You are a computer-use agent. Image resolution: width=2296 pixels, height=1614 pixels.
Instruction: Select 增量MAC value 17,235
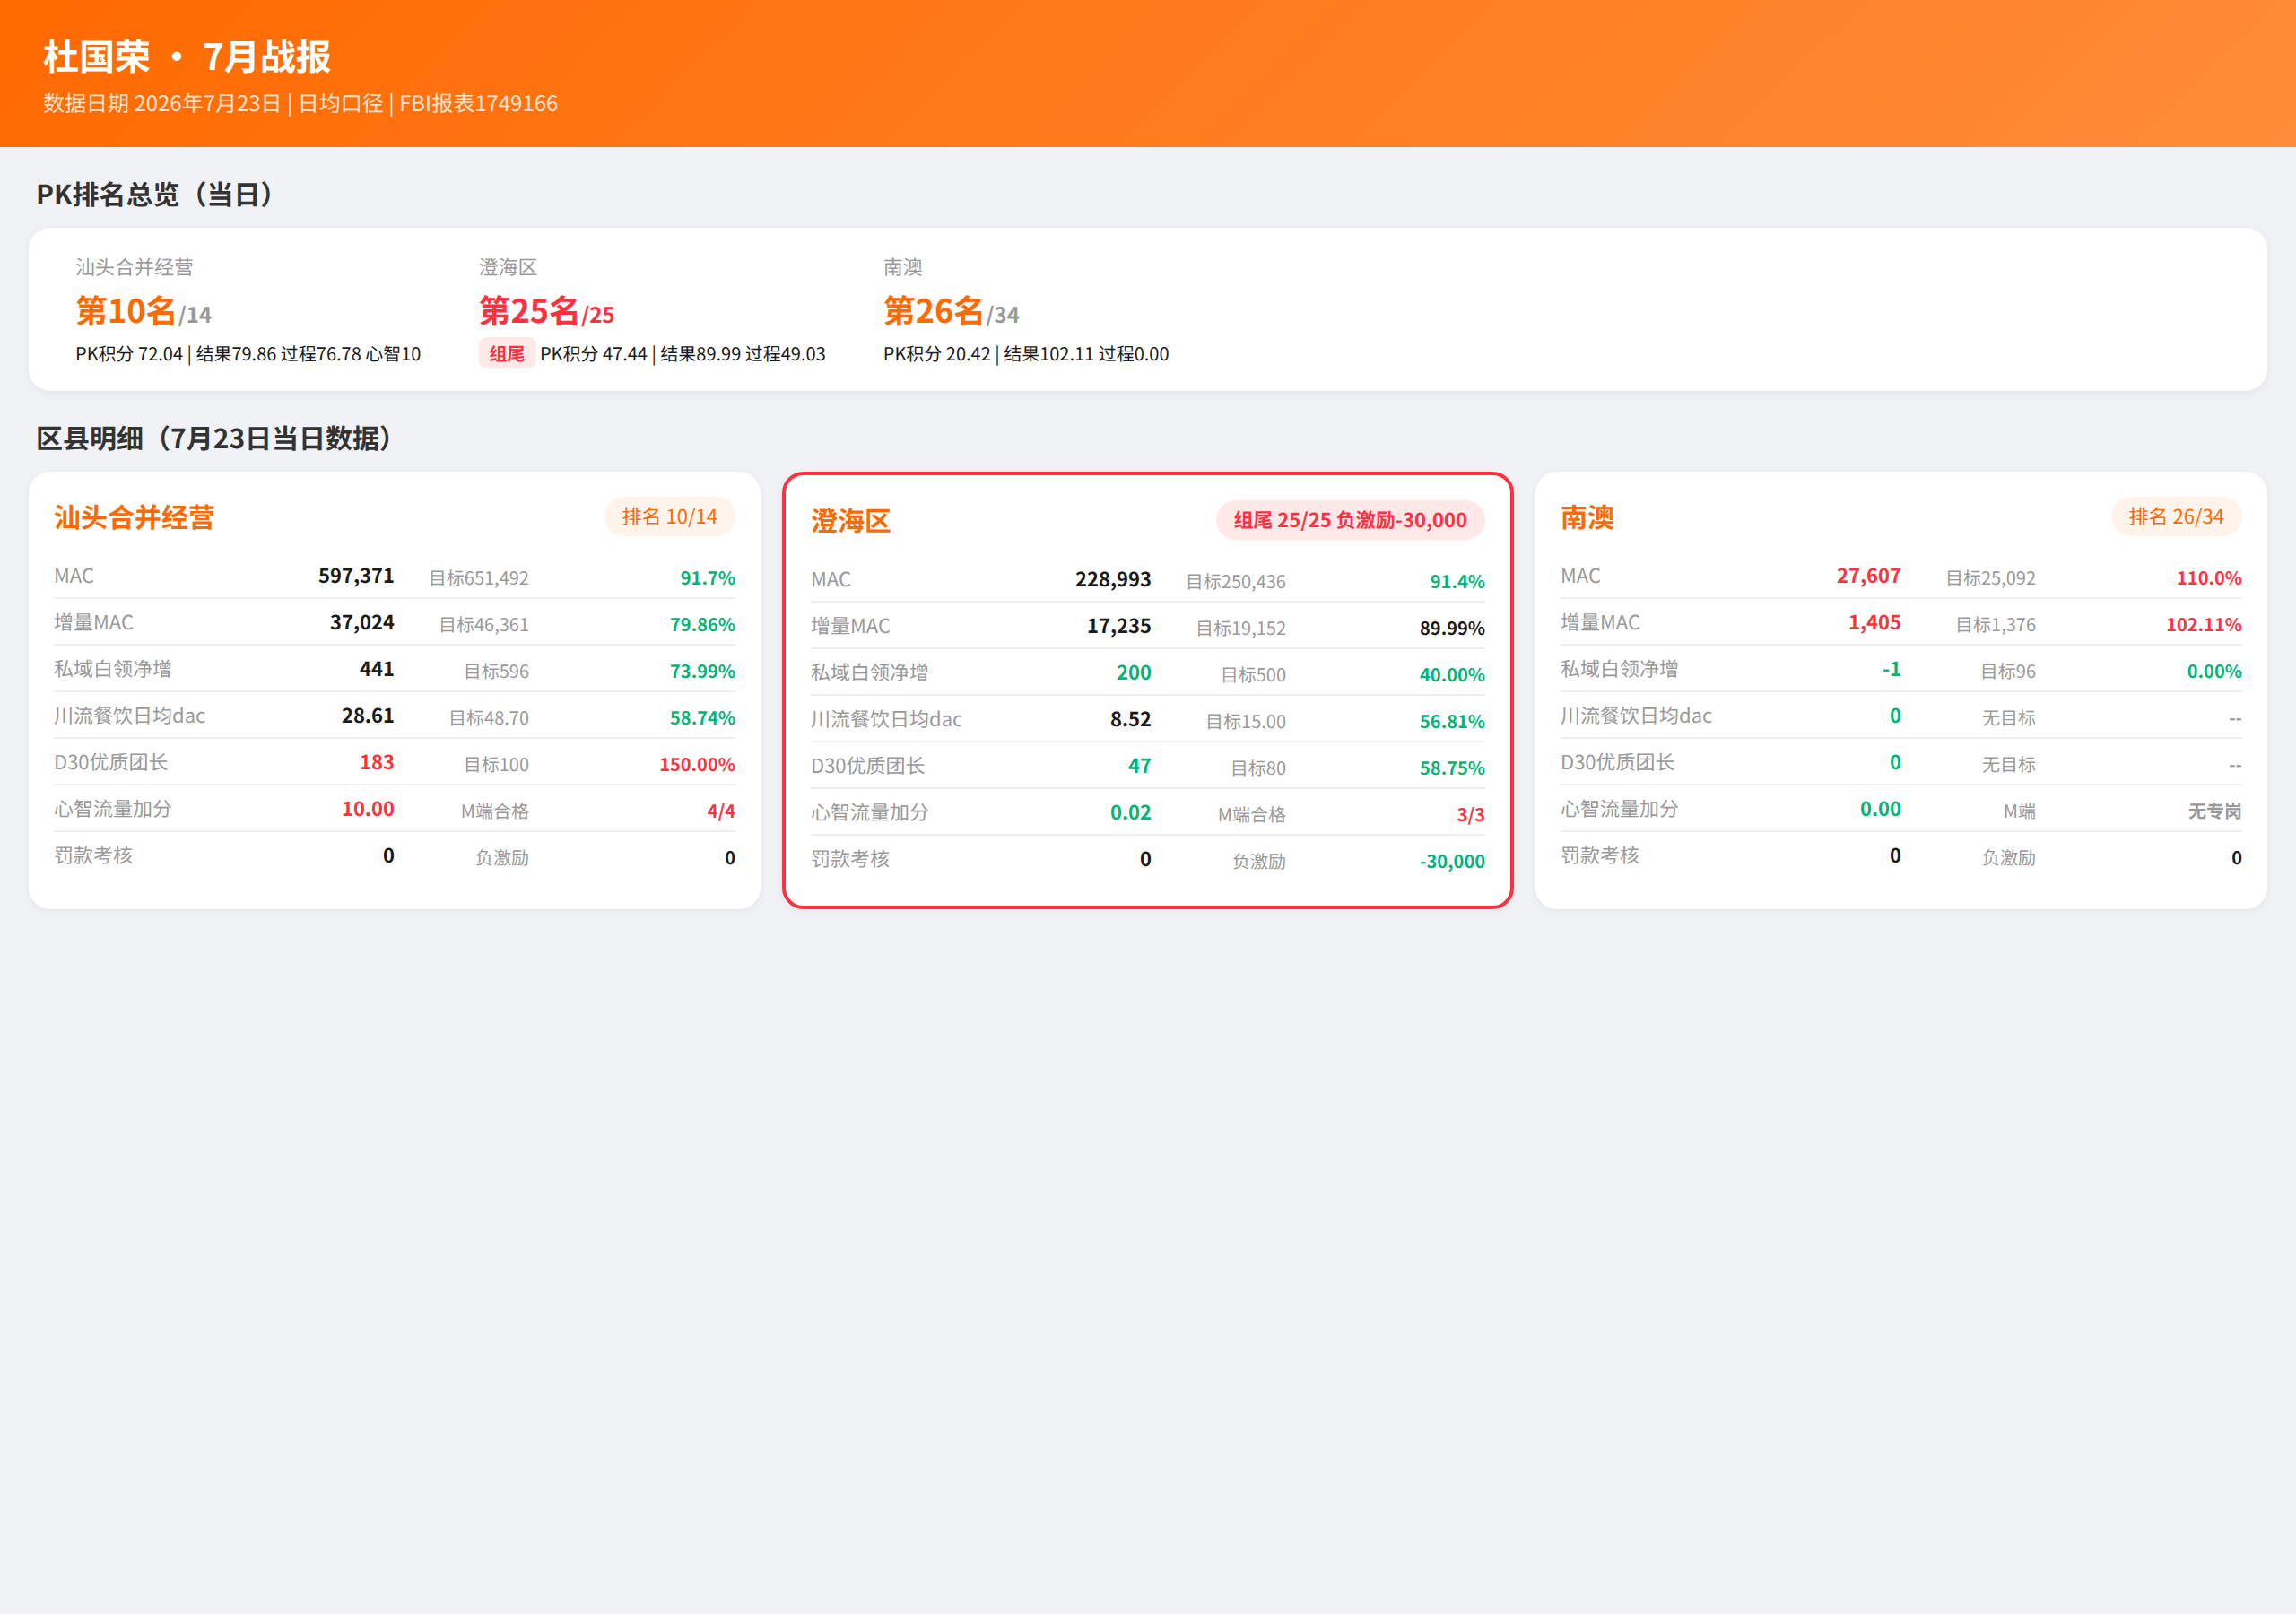pyautogui.click(x=1119, y=626)
